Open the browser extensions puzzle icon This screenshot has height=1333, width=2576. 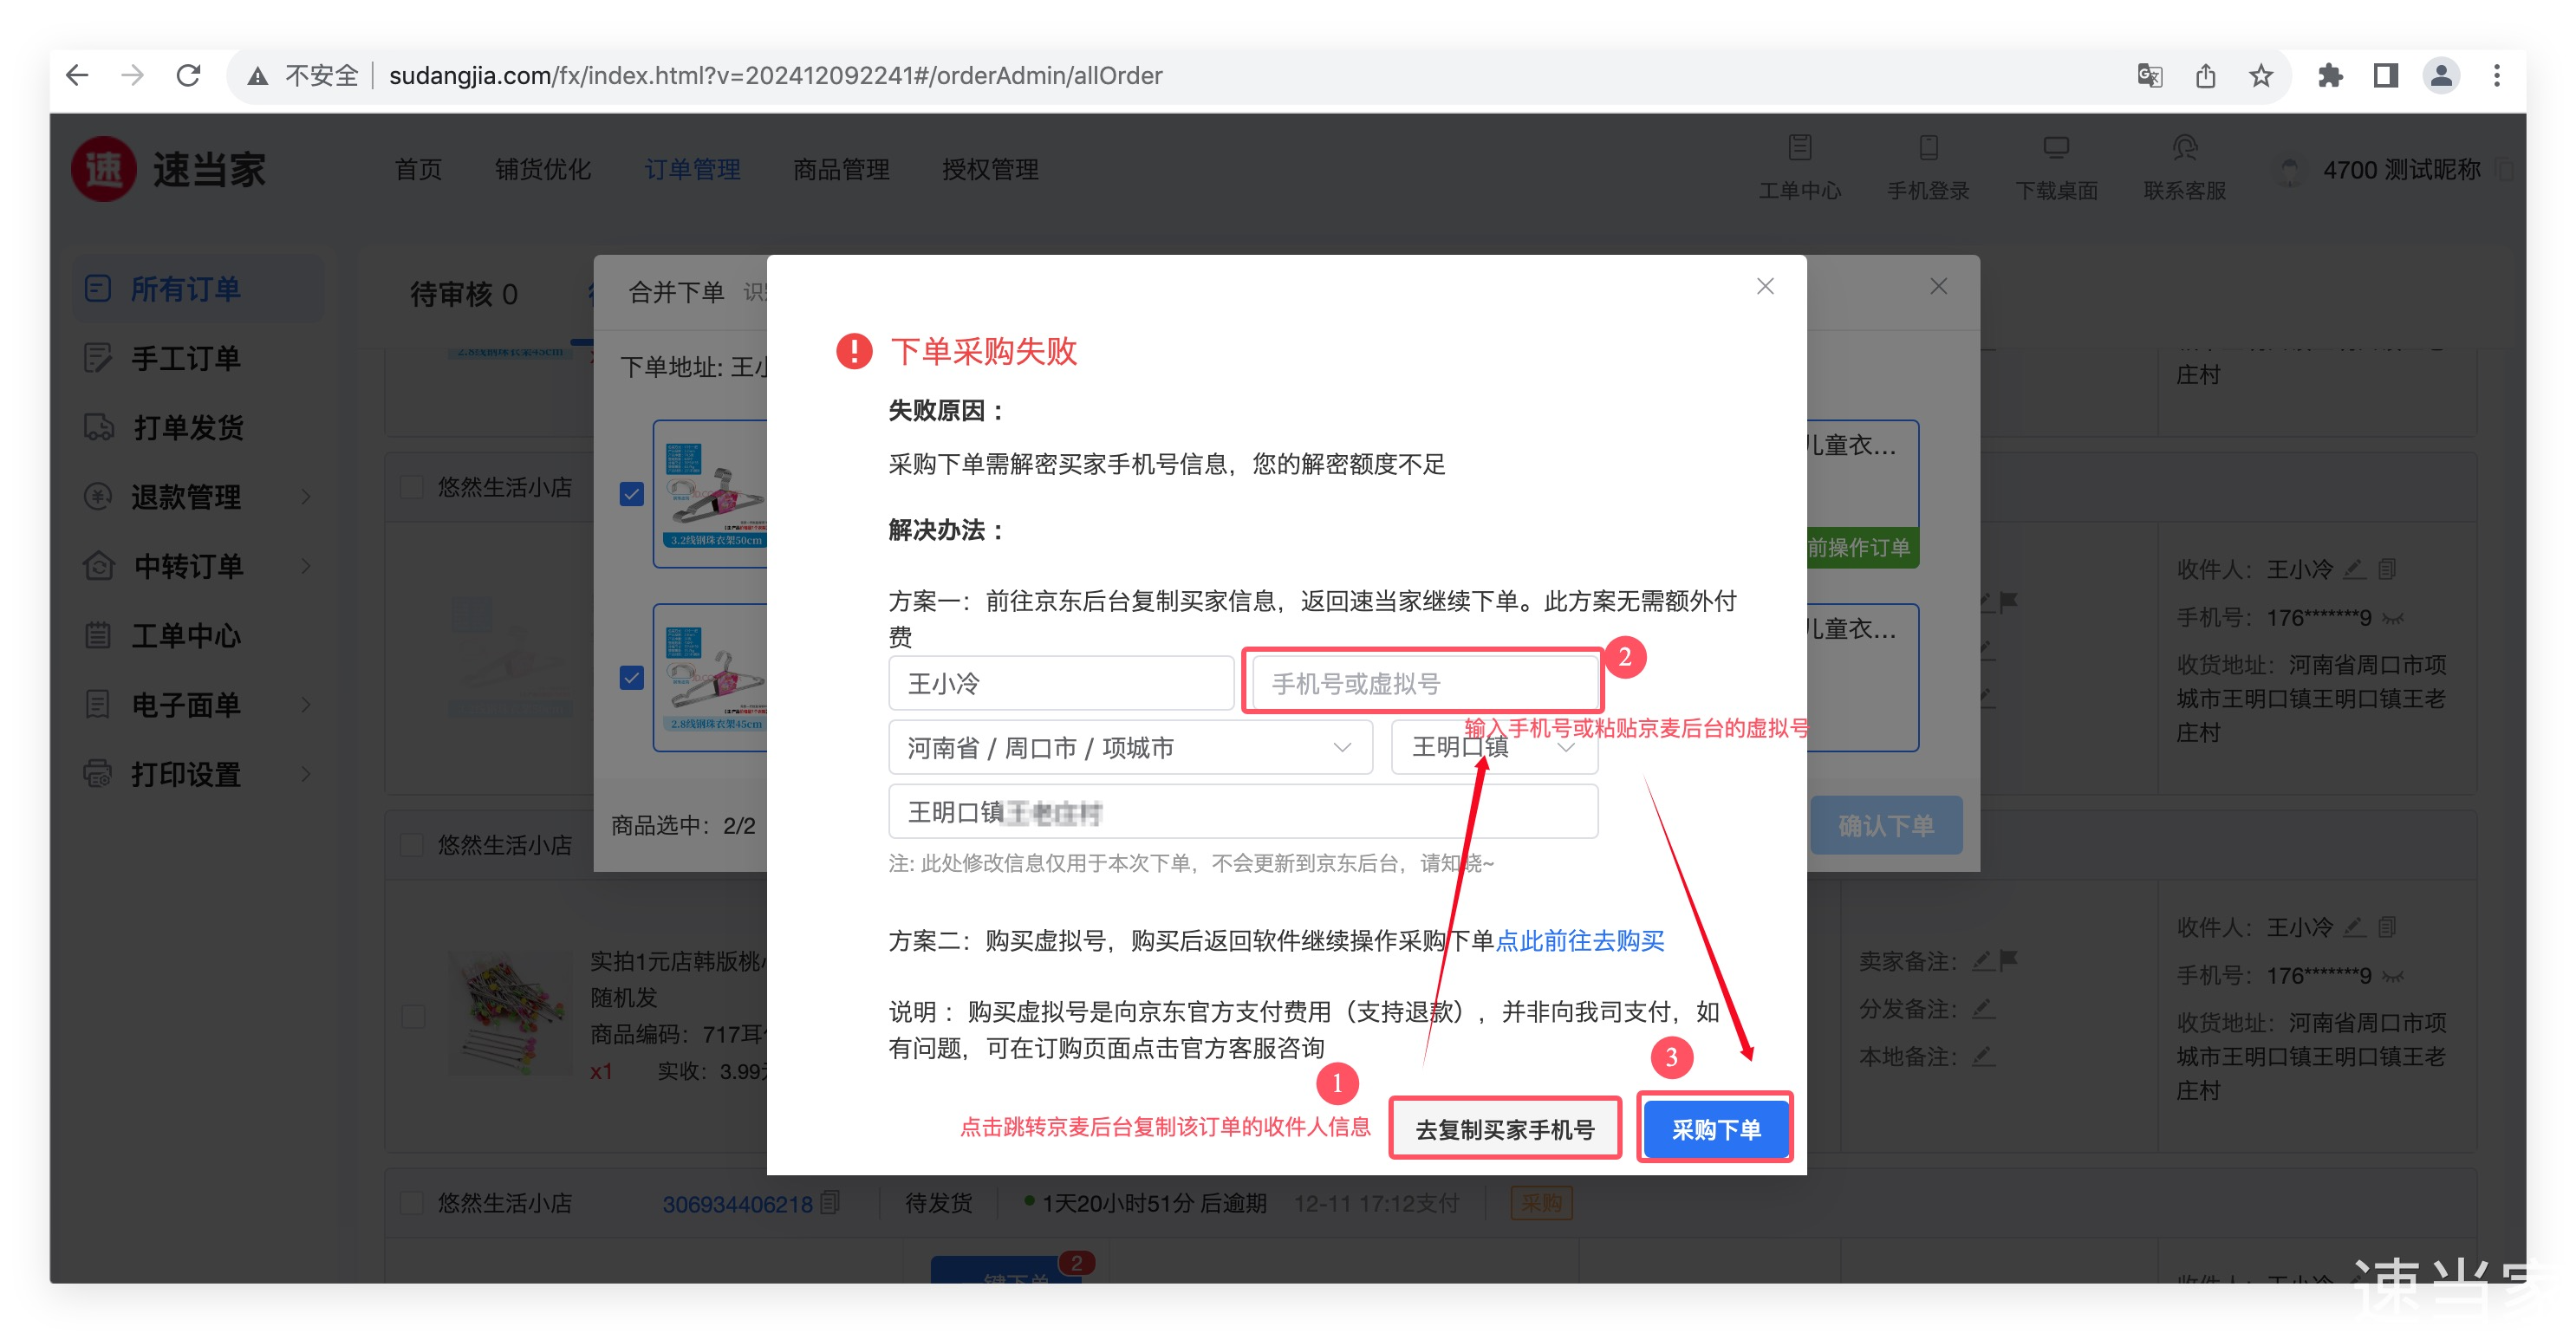point(2329,75)
